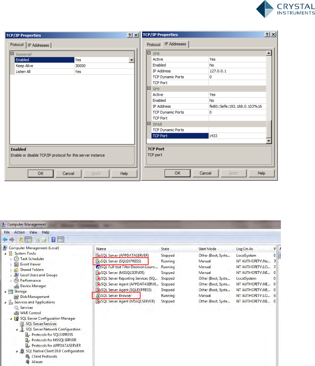
Task: Toggle the Show/Hide Console Tree toolbar icon
Action: pyautogui.click(x=28, y=240)
